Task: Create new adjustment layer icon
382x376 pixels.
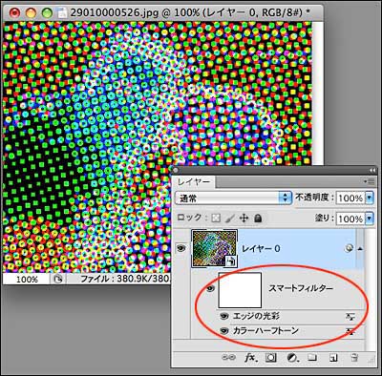Action: [x=292, y=358]
